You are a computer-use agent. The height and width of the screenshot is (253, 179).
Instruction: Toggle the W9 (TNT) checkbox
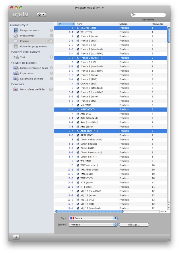[x=78, y=161]
